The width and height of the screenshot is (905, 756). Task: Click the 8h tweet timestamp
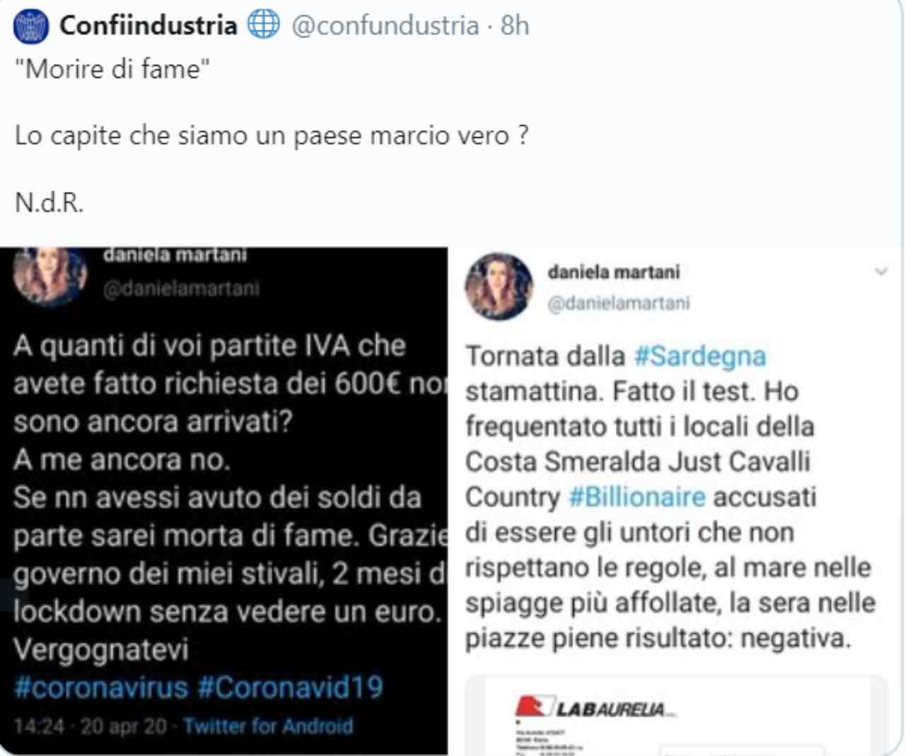(515, 25)
